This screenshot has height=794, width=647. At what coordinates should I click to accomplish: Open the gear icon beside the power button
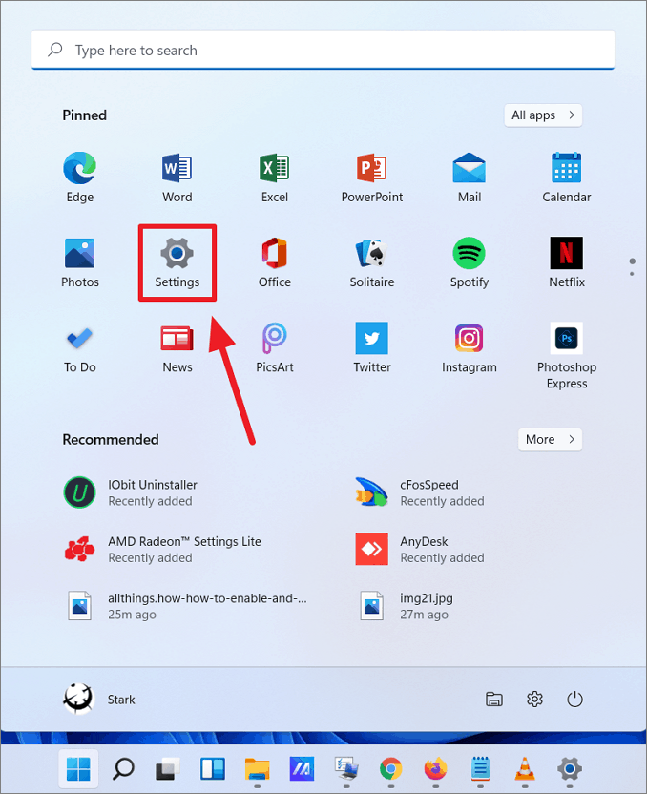click(534, 700)
